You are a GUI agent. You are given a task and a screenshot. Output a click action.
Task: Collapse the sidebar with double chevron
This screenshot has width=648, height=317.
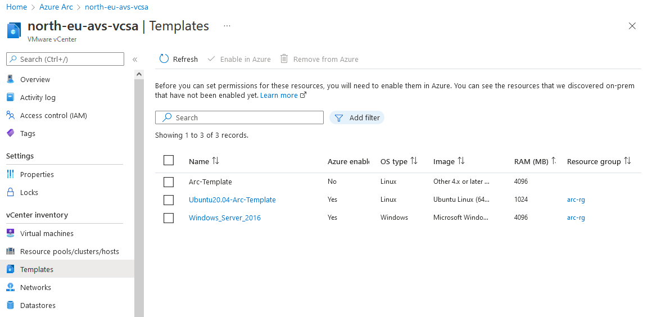point(135,60)
